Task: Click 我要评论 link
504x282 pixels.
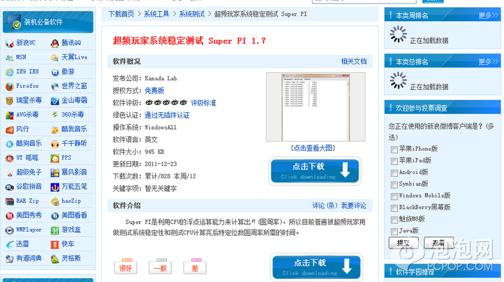Action: click(354, 206)
